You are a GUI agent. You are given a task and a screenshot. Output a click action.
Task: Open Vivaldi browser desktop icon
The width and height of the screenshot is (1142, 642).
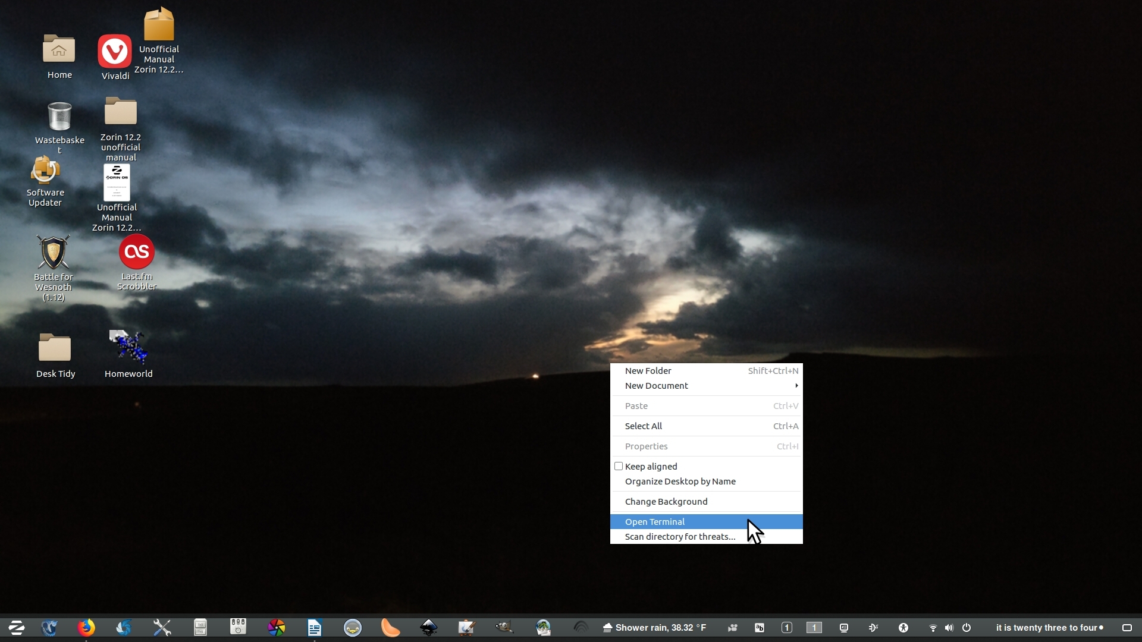tap(115, 52)
